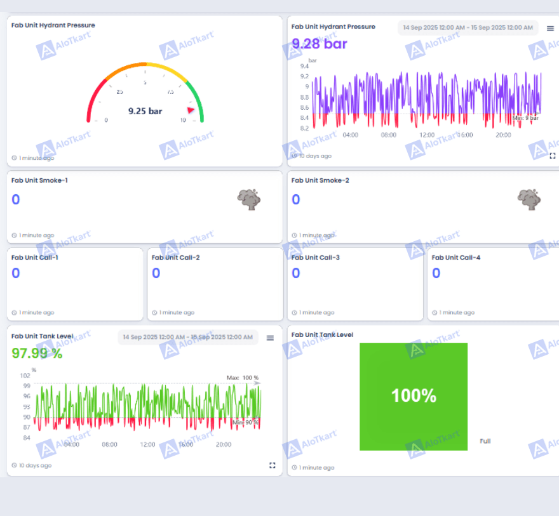The image size is (559, 516).
Task: Click the Fab Unit Smoke-1 zero value
Action: click(x=16, y=200)
